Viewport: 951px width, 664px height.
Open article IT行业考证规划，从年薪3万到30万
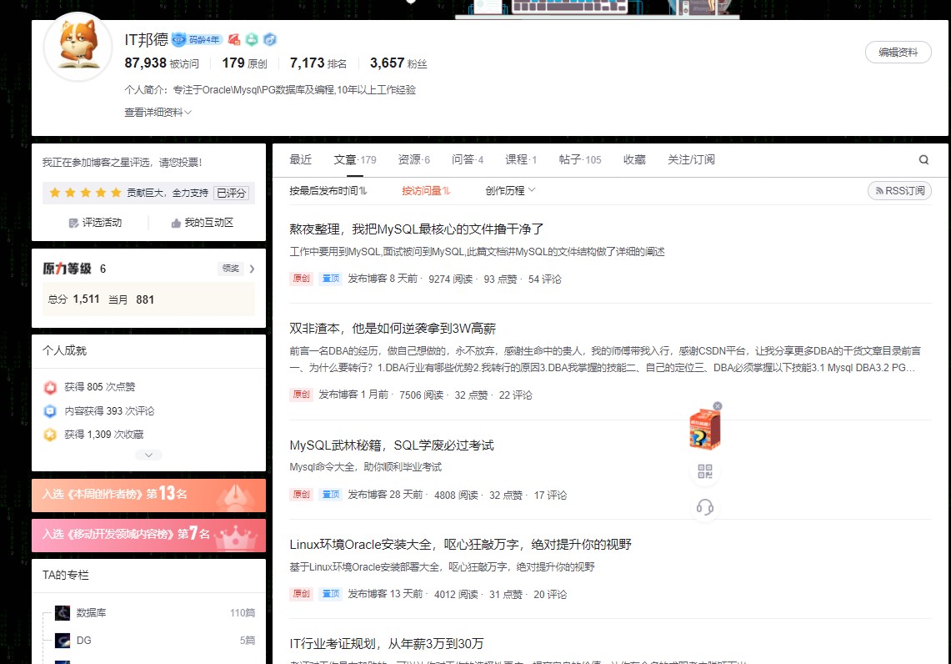click(387, 643)
